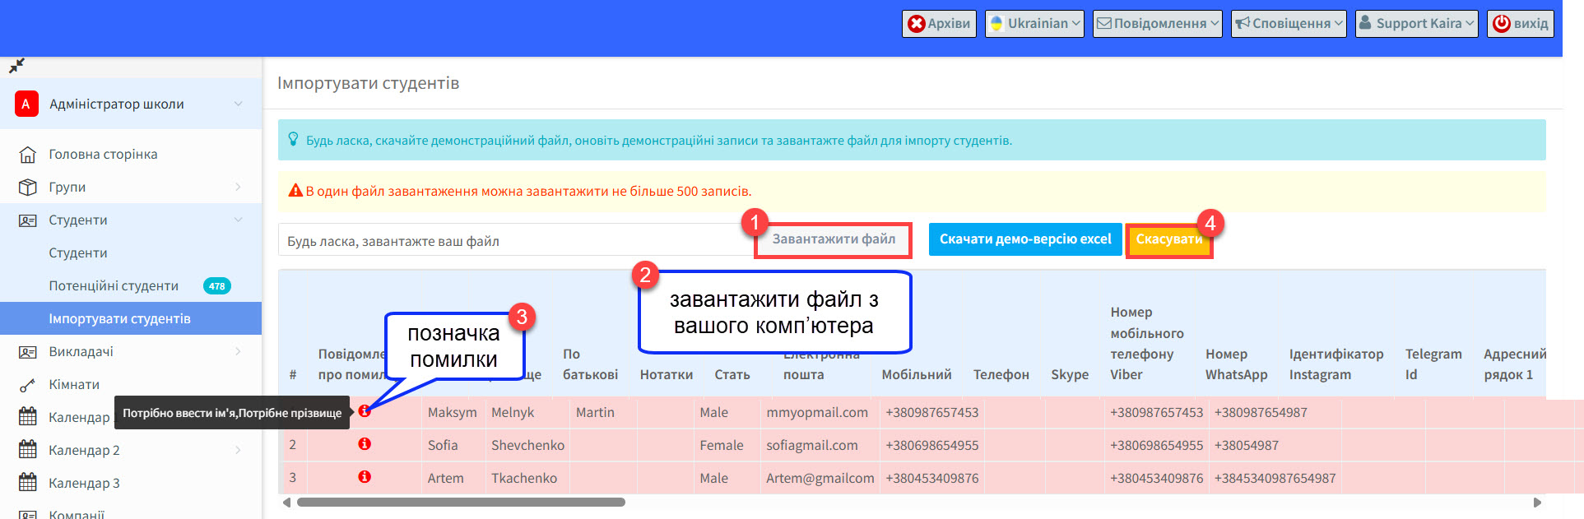Click the Викладачі ID card icon

[27, 352]
